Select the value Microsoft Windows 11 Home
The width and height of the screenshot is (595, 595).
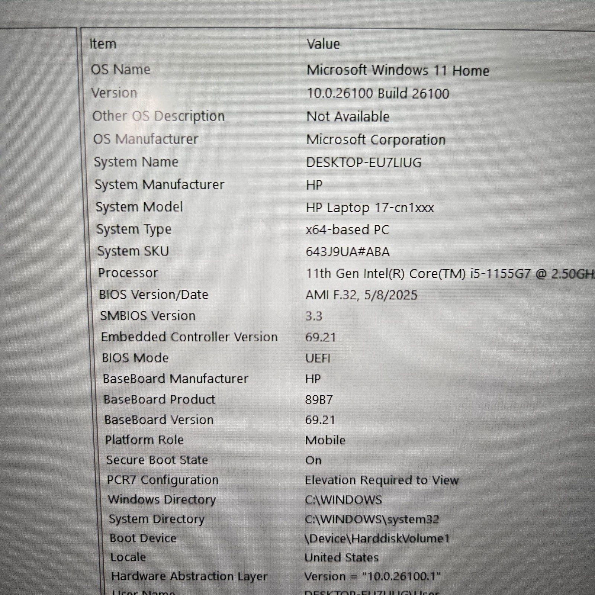(x=398, y=70)
